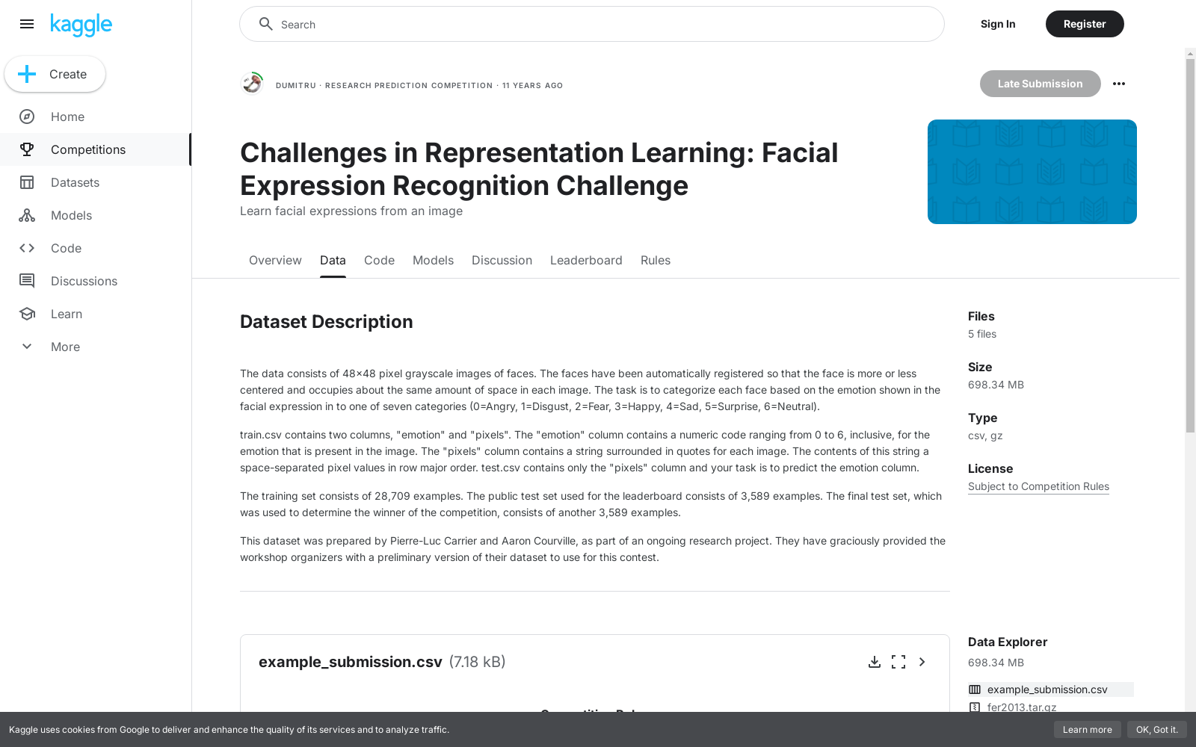Click the Register button
This screenshot has width=1196, height=747.
click(1085, 24)
